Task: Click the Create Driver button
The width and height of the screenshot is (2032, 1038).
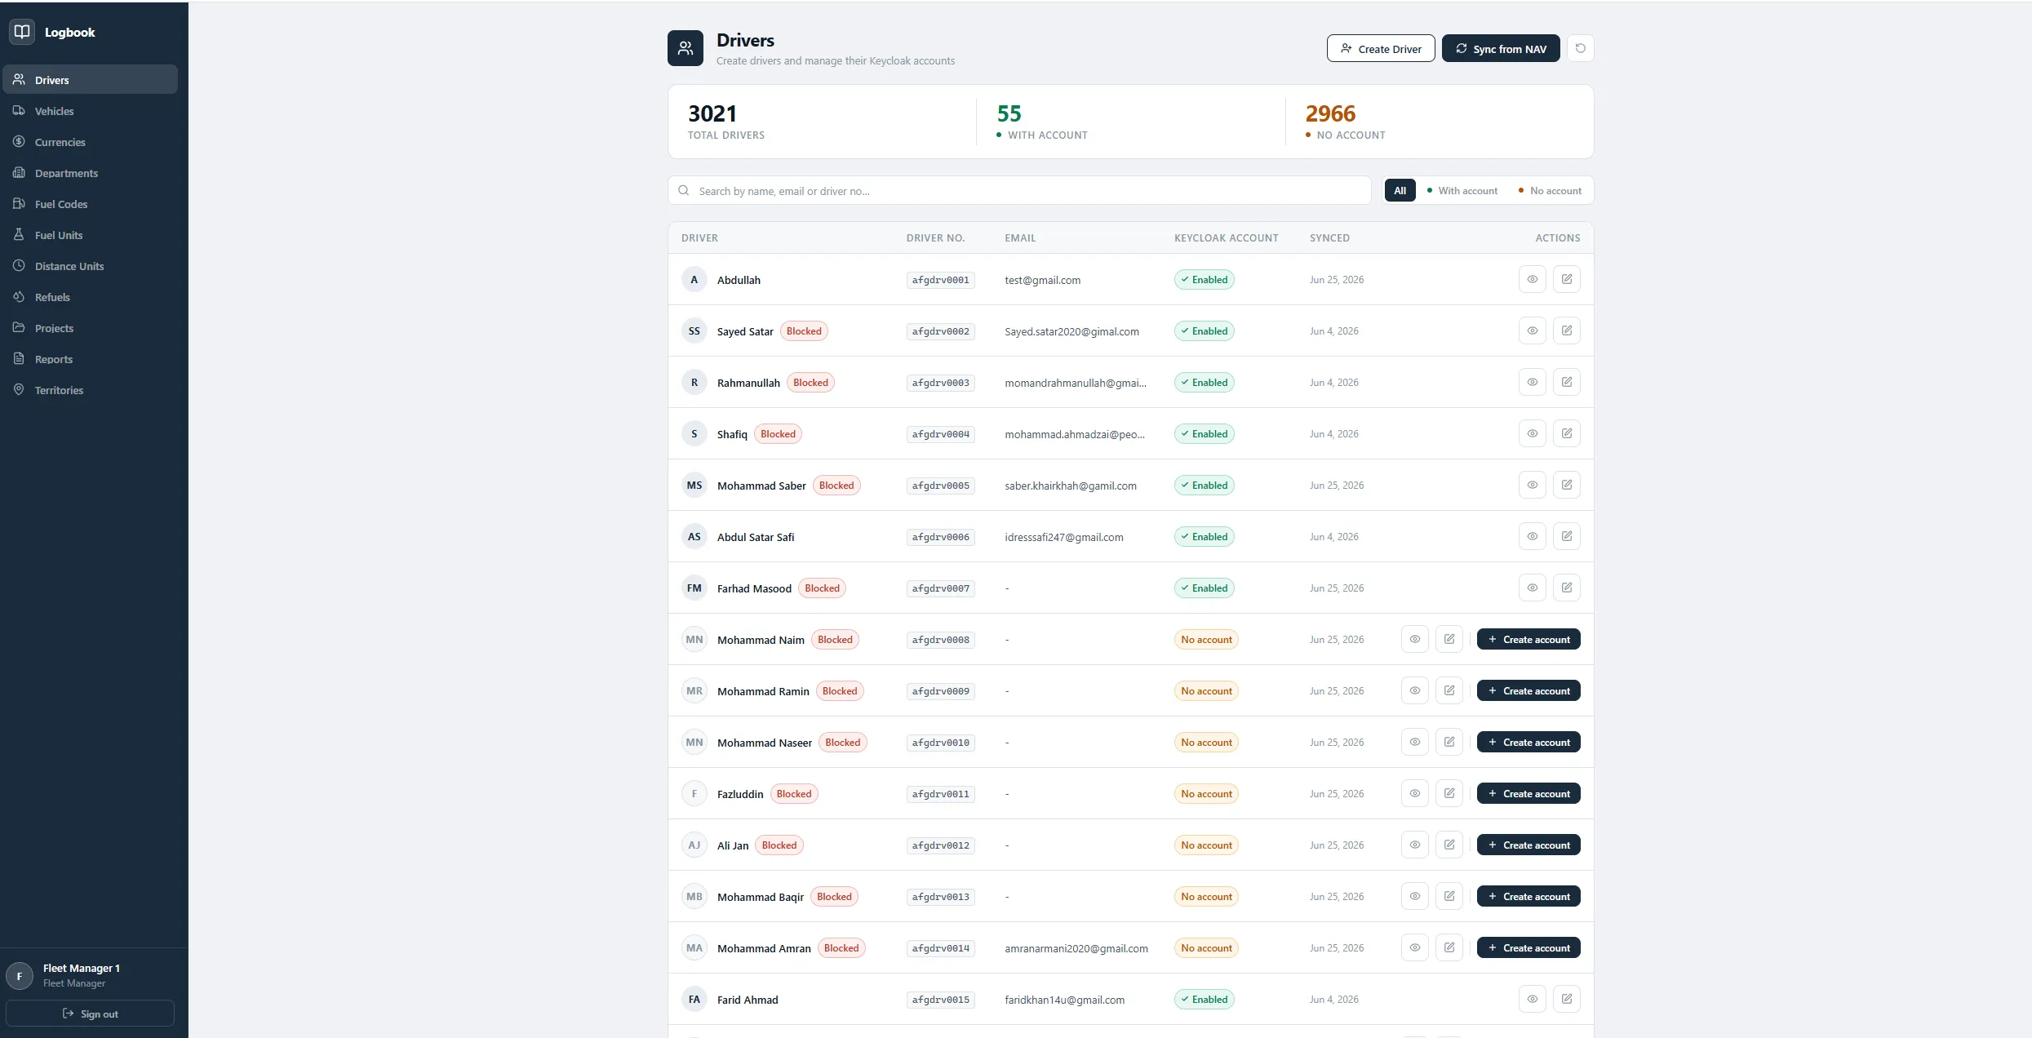Action: [1380, 48]
